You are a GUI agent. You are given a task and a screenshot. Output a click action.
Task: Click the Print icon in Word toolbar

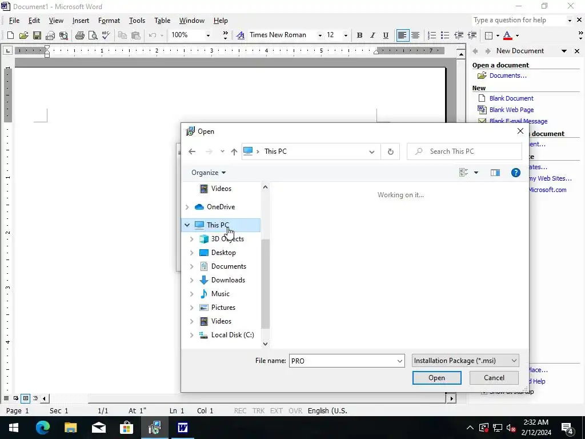[x=80, y=35]
